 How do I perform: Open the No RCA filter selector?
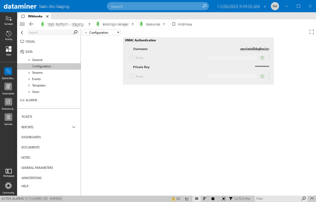coord(240,199)
